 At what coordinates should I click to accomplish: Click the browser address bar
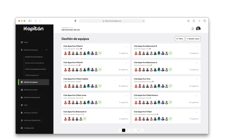[x=112, y=21]
